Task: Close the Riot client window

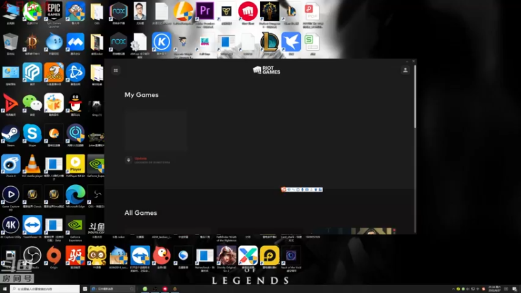Action: tap(414, 61)
